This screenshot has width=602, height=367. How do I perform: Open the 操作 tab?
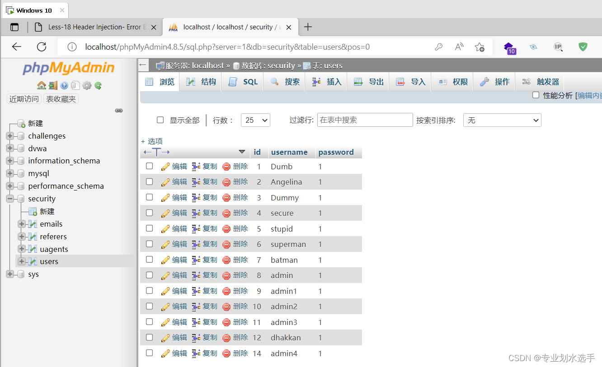(494, 82)
